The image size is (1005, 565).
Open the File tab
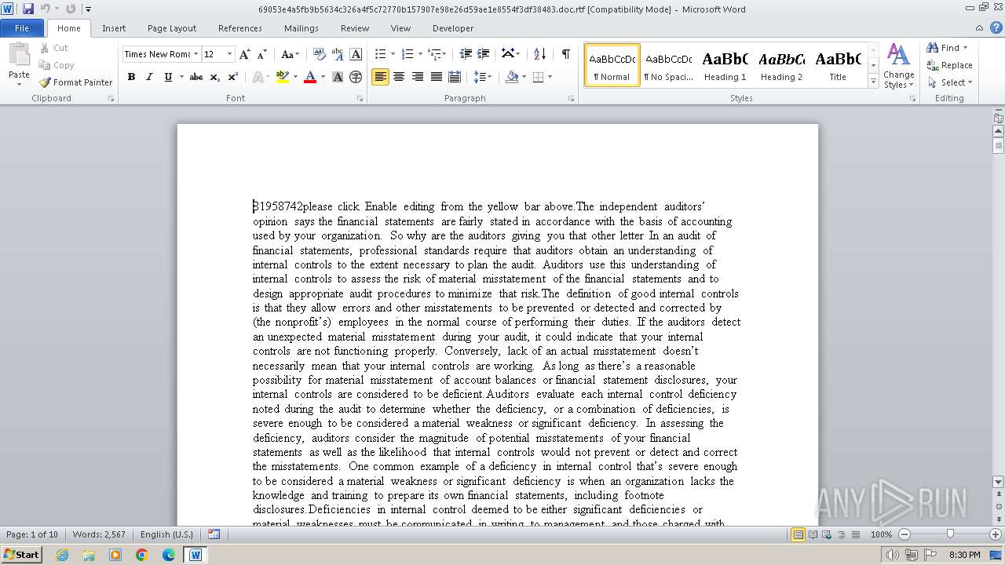coord(22,28)
